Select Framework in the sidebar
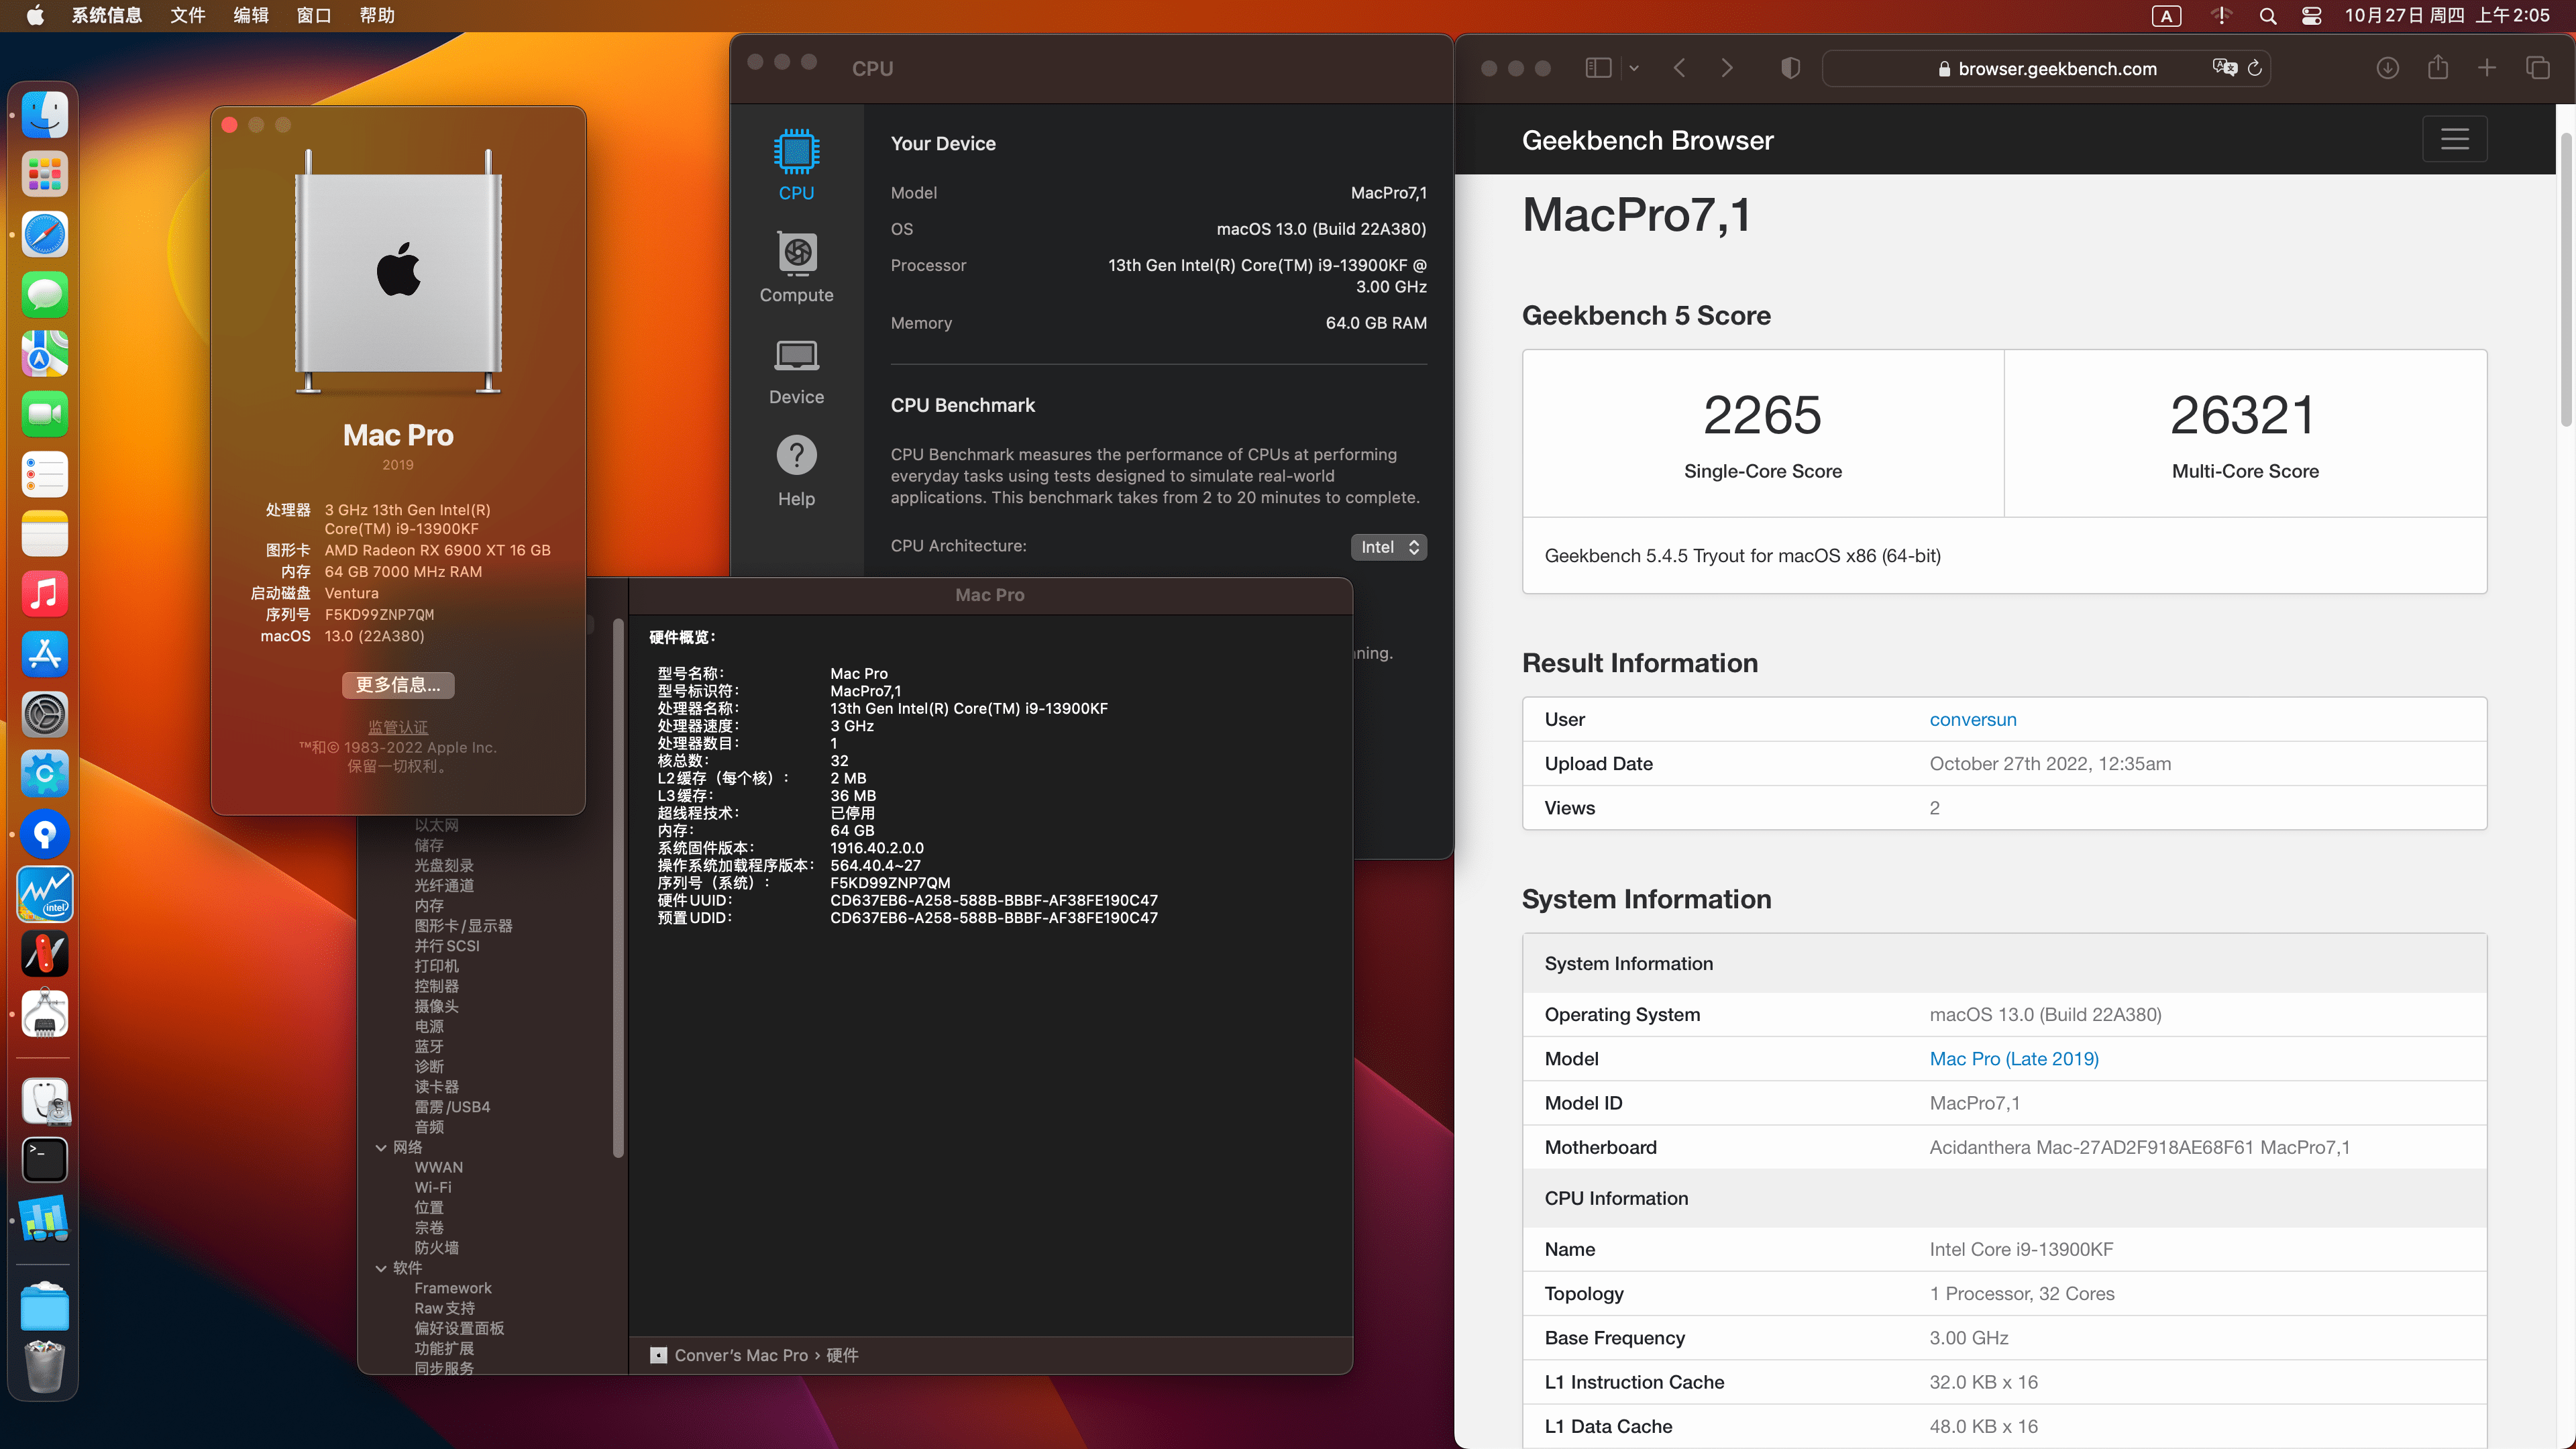The image size is (2576, 1449). [453, 1288]
